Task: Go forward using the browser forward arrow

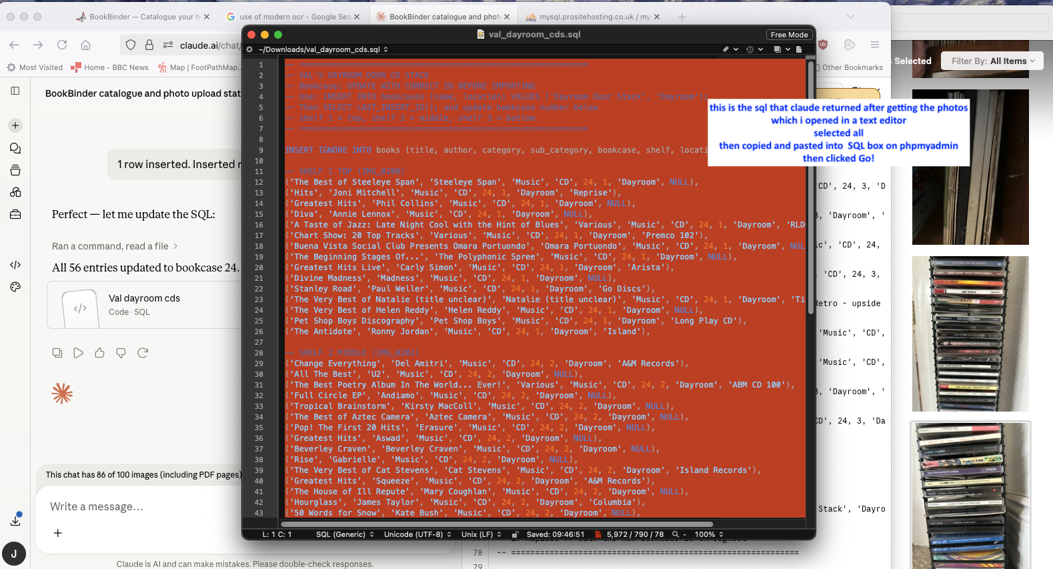Action: [x=38, y=45]
